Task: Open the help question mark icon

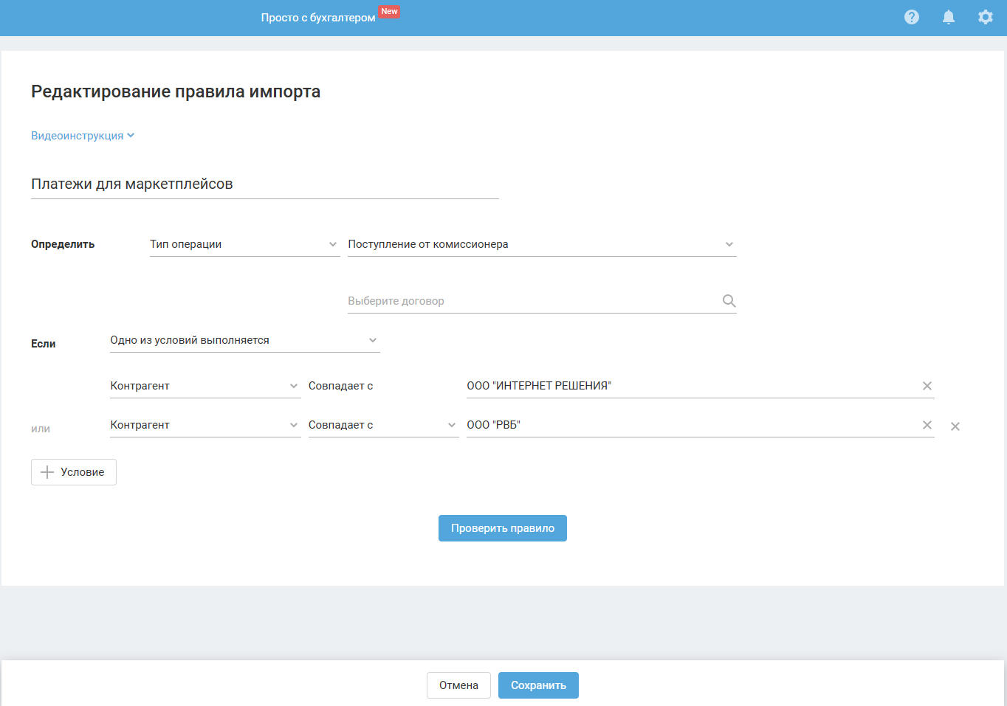Action: point(912,17)
